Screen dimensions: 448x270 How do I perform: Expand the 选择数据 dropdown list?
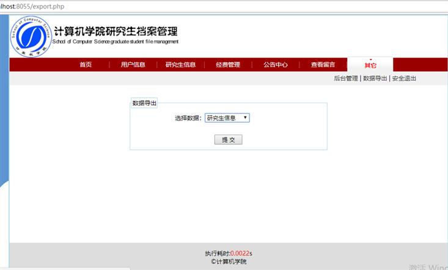click(227, 118)
